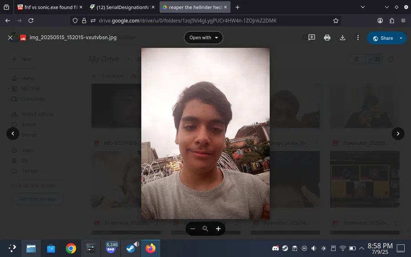411x257 pixels.
Task: Open the KDE application launcher
Action: click(12, 248)
